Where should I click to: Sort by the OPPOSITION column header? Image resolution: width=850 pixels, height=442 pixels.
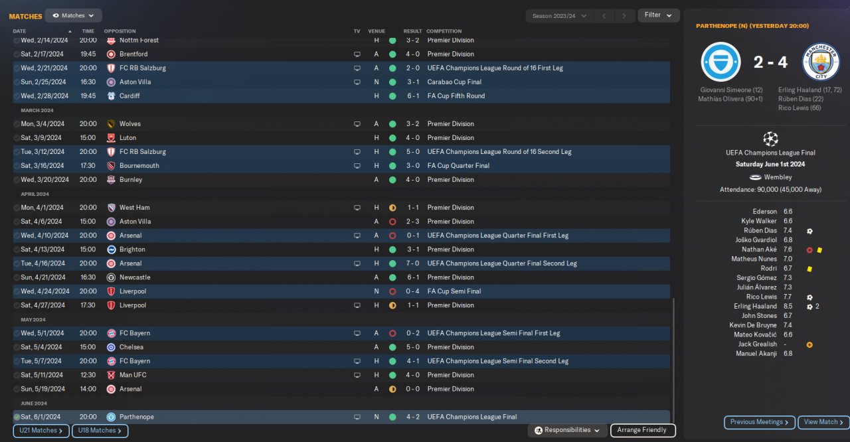point(120,31)
